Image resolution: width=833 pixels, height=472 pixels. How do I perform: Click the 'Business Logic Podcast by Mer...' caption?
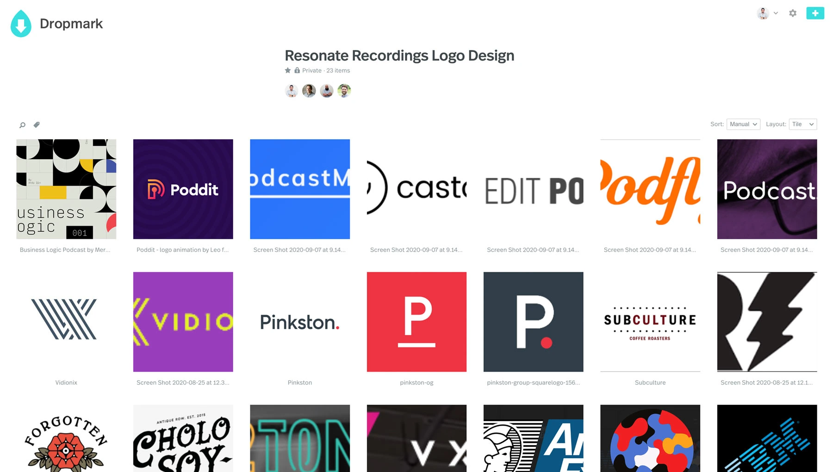pos(65,250)
